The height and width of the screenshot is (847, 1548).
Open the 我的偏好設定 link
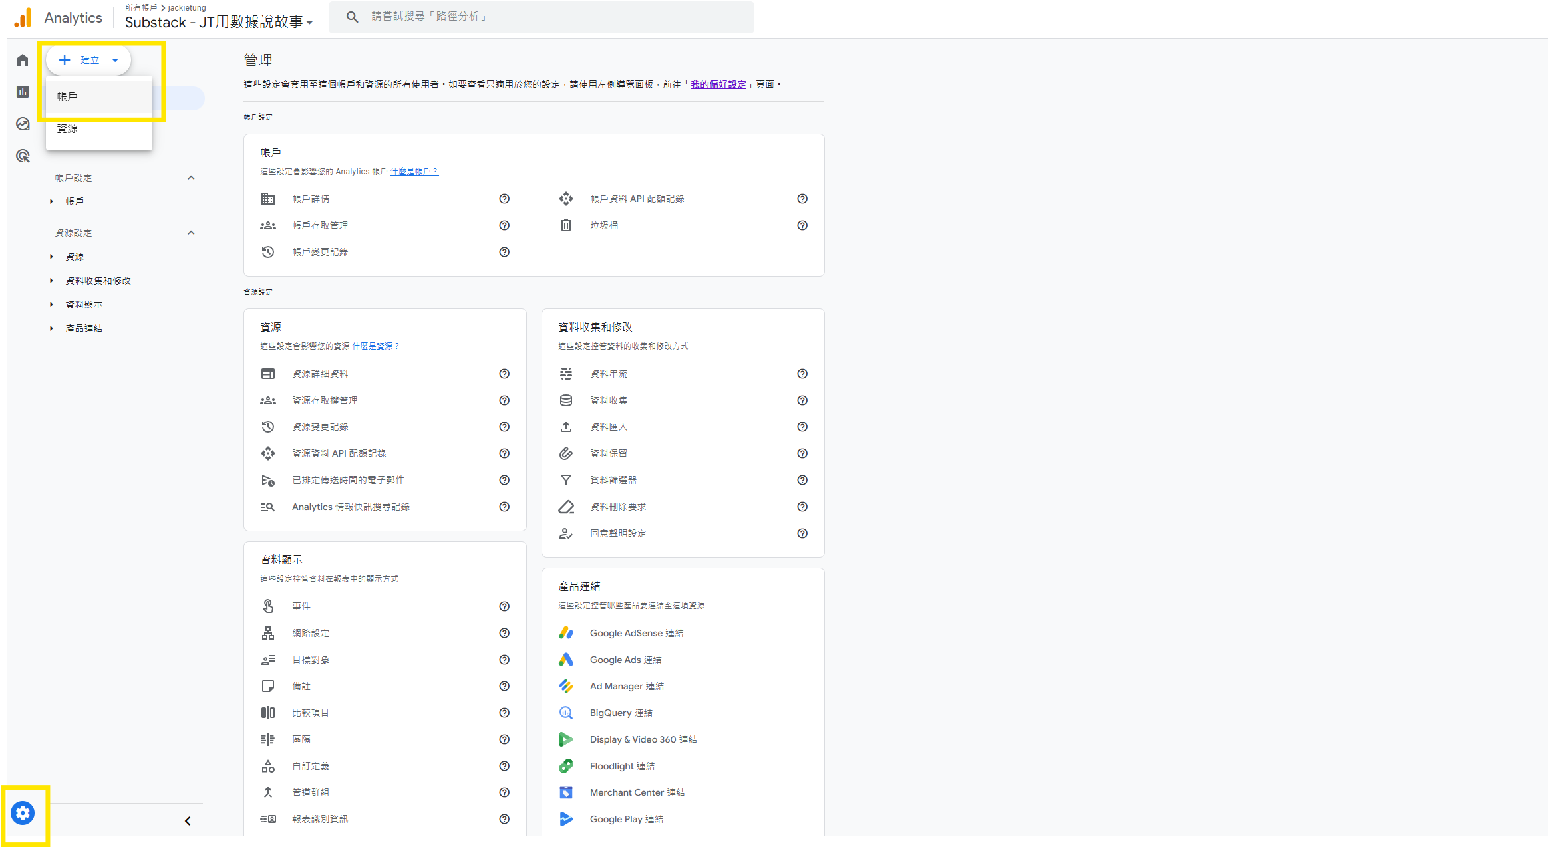(718, 84)
